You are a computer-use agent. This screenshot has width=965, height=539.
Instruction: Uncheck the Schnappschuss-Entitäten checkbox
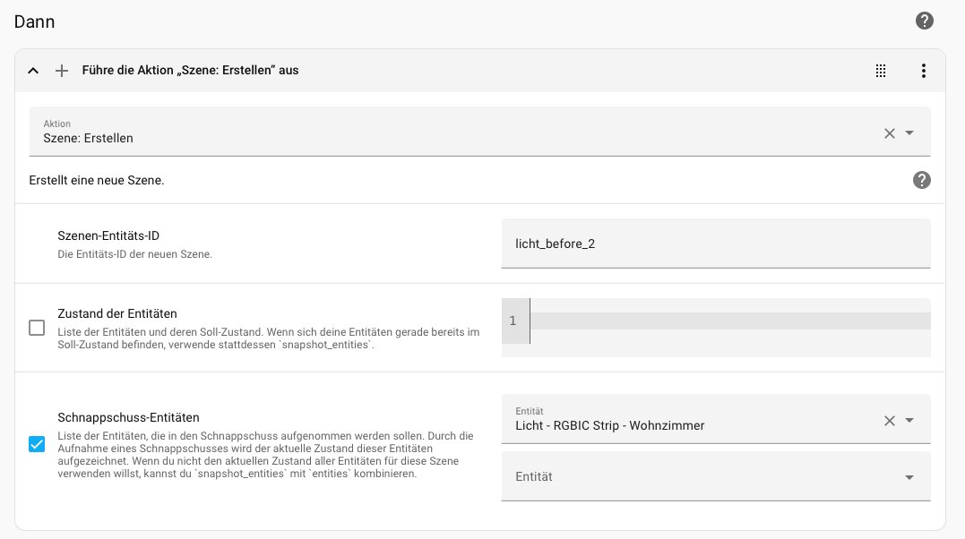click(37, 443)
